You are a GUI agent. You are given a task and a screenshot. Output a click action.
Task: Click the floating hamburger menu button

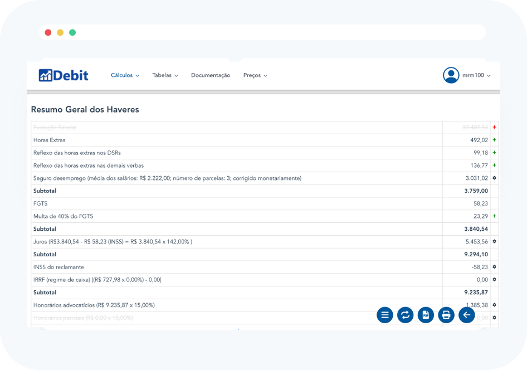(385, 315)
